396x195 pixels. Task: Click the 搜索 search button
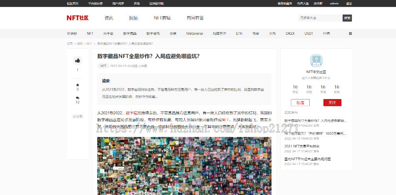tap(347, 18)
